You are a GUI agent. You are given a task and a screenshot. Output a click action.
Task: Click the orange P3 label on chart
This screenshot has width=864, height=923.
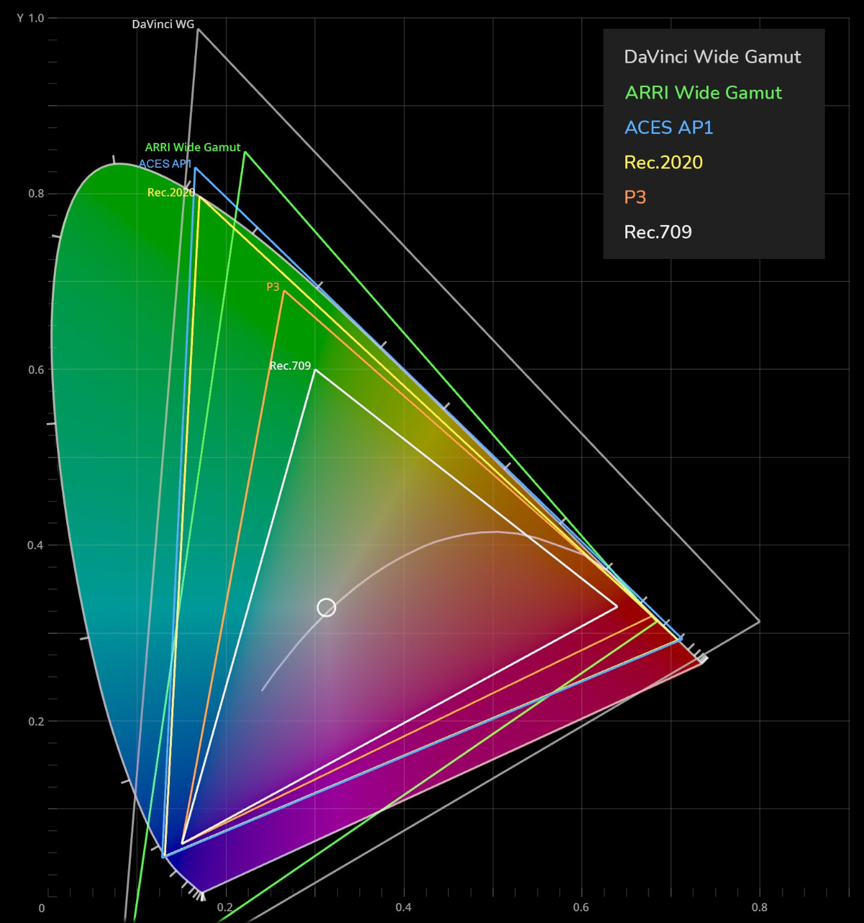[x=273, y=287]
